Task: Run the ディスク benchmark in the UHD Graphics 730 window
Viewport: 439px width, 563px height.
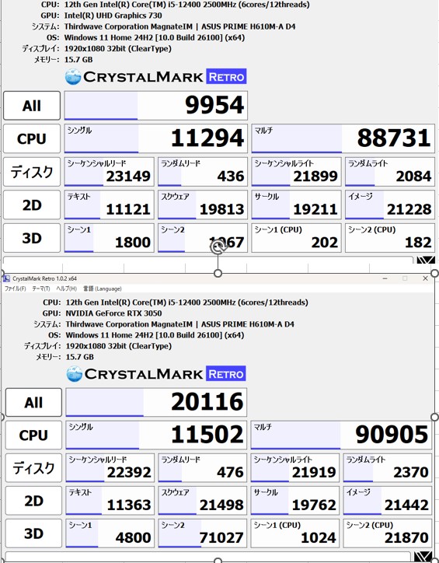Action: click(x=32, y=172)
